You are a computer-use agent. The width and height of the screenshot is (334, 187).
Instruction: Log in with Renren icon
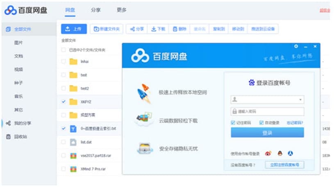[x=290, y=153]
